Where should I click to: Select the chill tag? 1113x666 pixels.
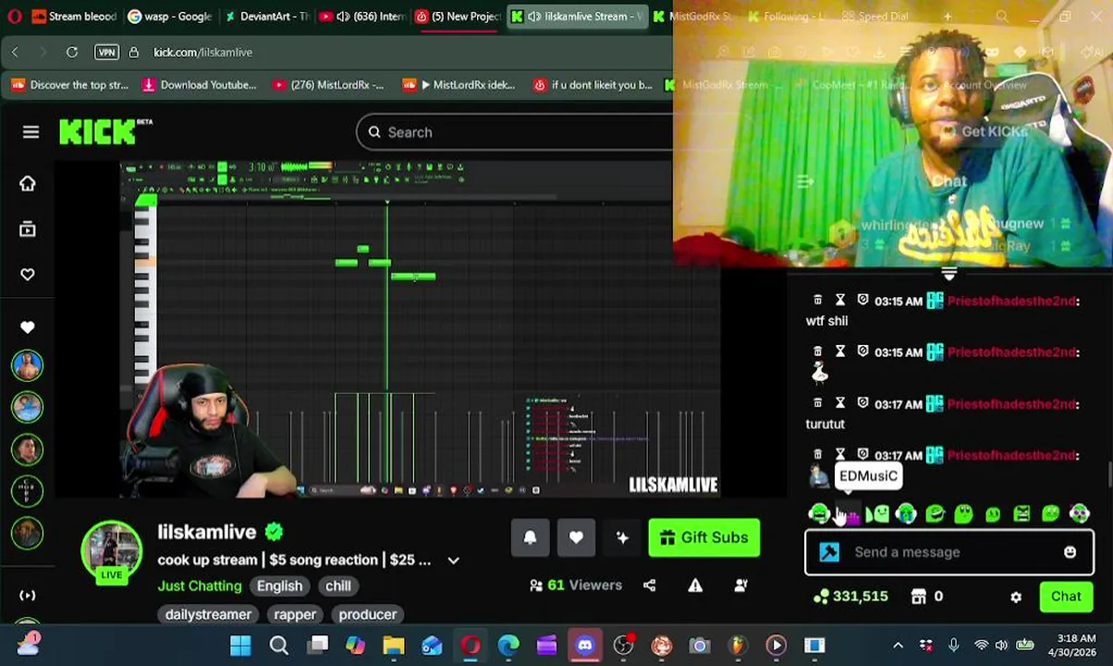tap(337, 586)
